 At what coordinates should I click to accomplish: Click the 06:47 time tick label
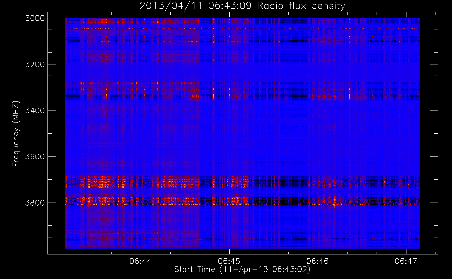point(406,261)
